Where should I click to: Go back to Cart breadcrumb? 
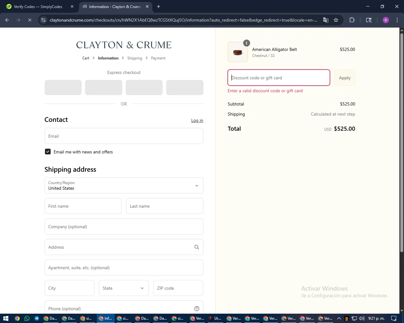(86, 58)
